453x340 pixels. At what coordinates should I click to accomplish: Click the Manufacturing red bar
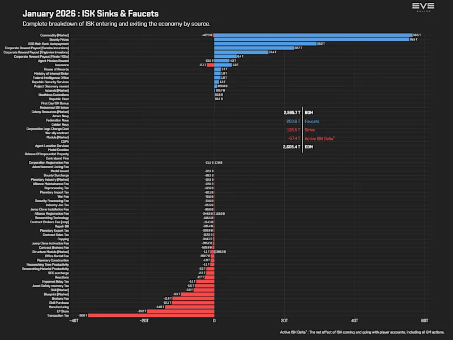(x=190, y=307)
